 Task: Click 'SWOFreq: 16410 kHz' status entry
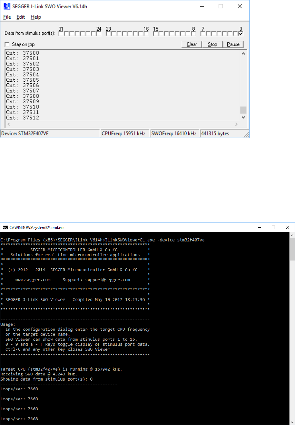175,134
